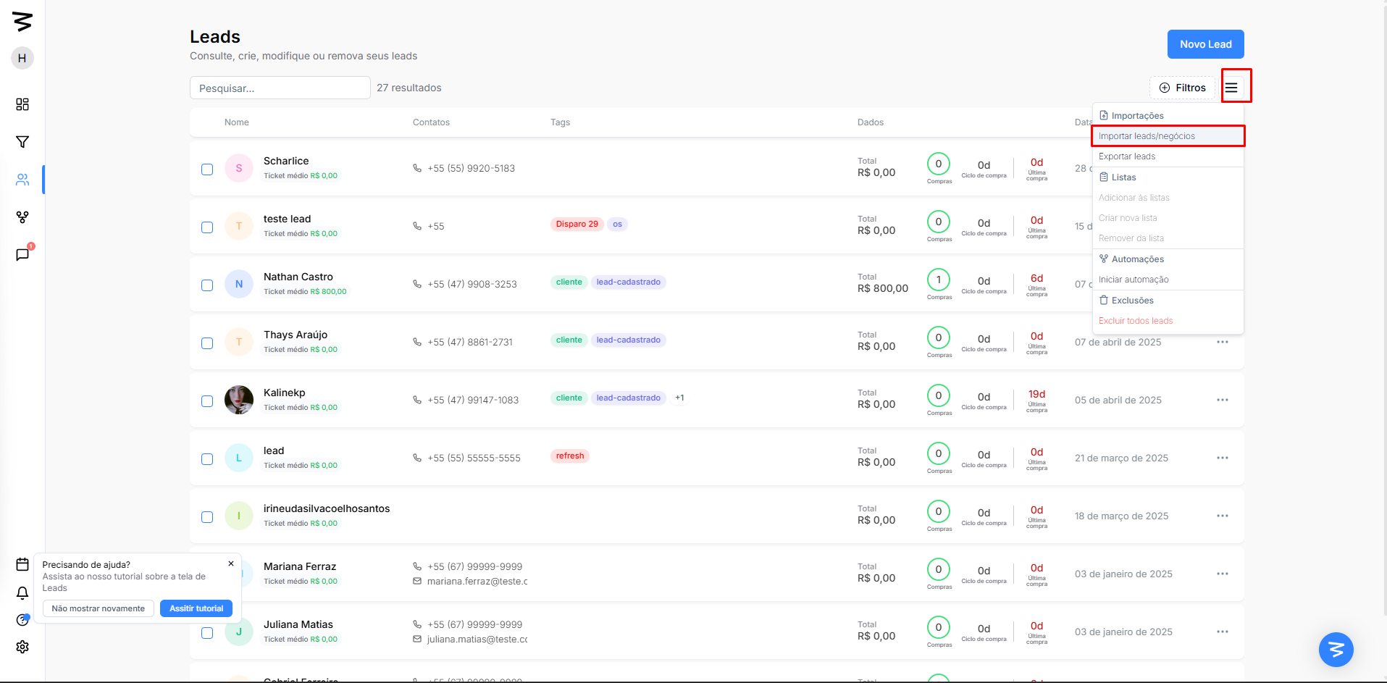Open the Thays Araújo lead name
This screenshot has height=683, width=1387.
tap(296, 335)
